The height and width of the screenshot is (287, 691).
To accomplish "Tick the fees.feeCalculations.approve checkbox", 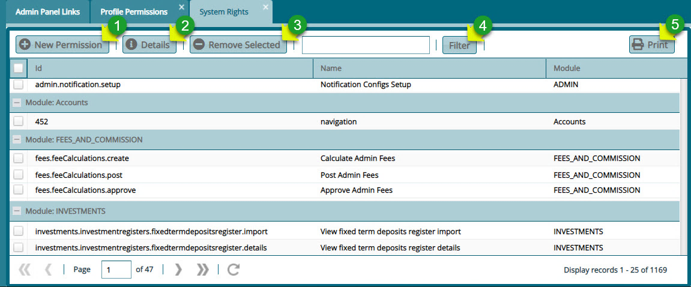I will tap(19, 190).
